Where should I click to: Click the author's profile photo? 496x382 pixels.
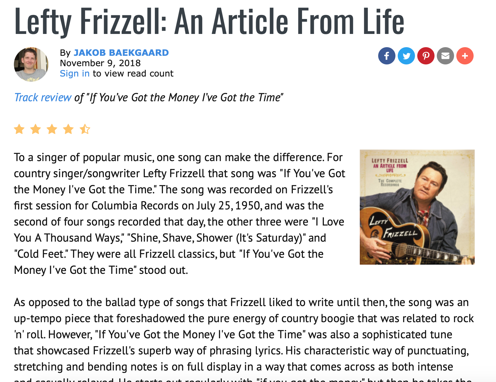31,64
